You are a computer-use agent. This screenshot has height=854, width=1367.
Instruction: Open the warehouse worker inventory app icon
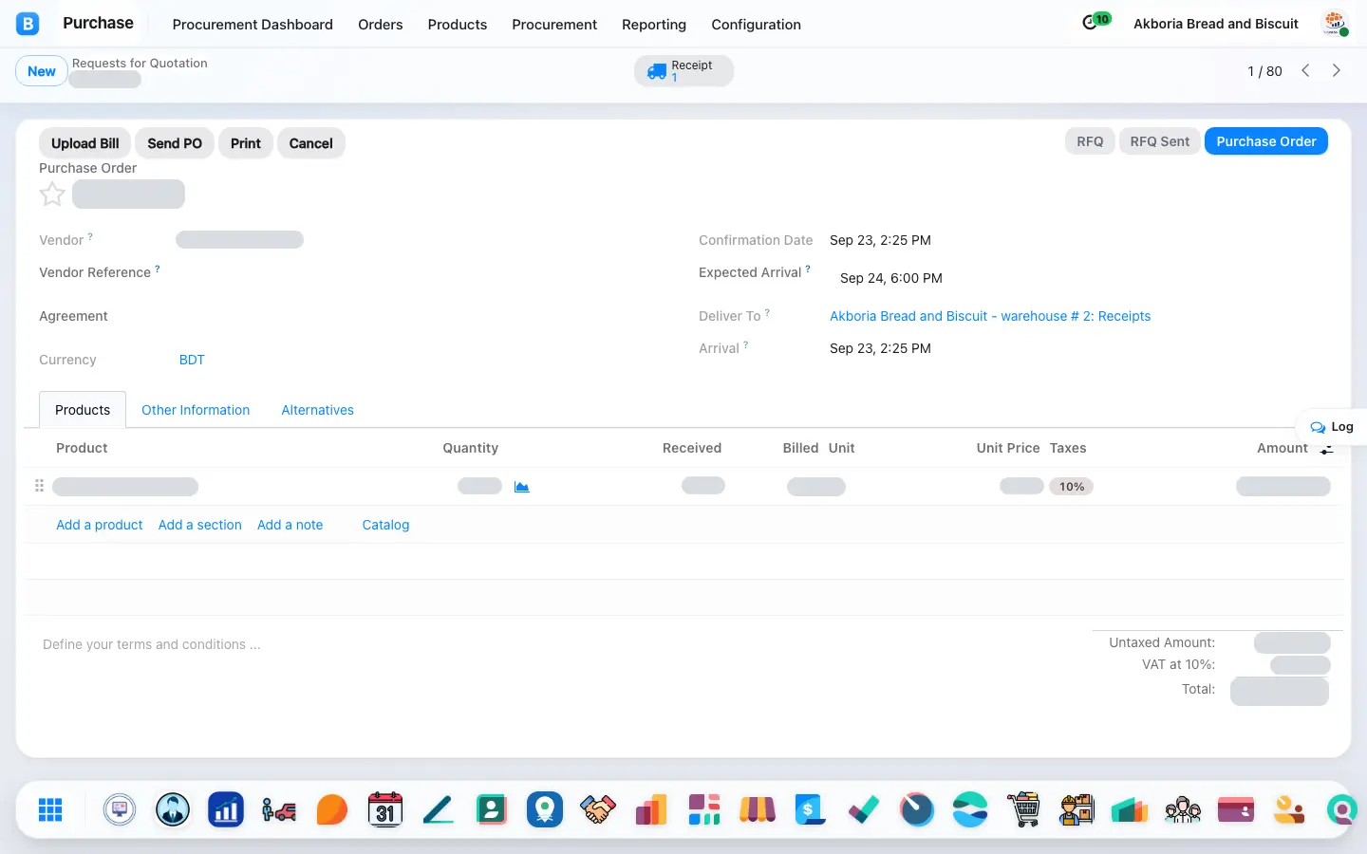coord(1077,809)
